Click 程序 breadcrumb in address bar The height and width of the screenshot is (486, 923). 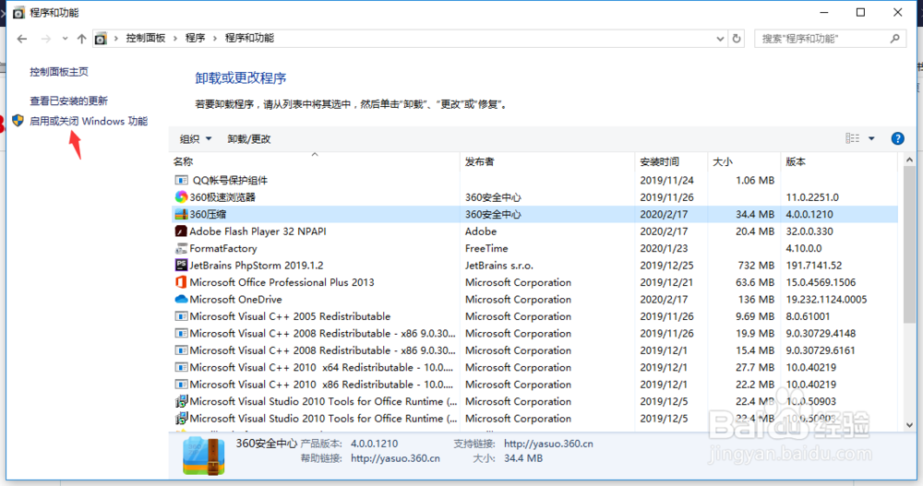click(x=195, y=38)
